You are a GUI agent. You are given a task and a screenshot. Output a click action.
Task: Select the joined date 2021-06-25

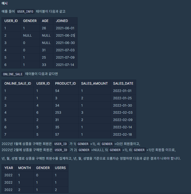point(65,35)
